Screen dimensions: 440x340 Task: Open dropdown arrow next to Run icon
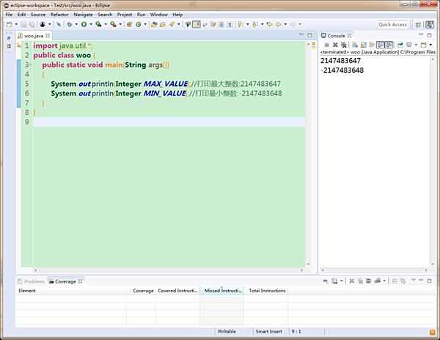click(x=91, y=25)
